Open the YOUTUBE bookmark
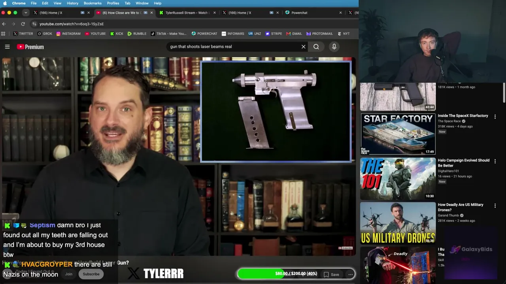Image resolution: width=506 pixels, height=284 pixels. coord(95,34)
